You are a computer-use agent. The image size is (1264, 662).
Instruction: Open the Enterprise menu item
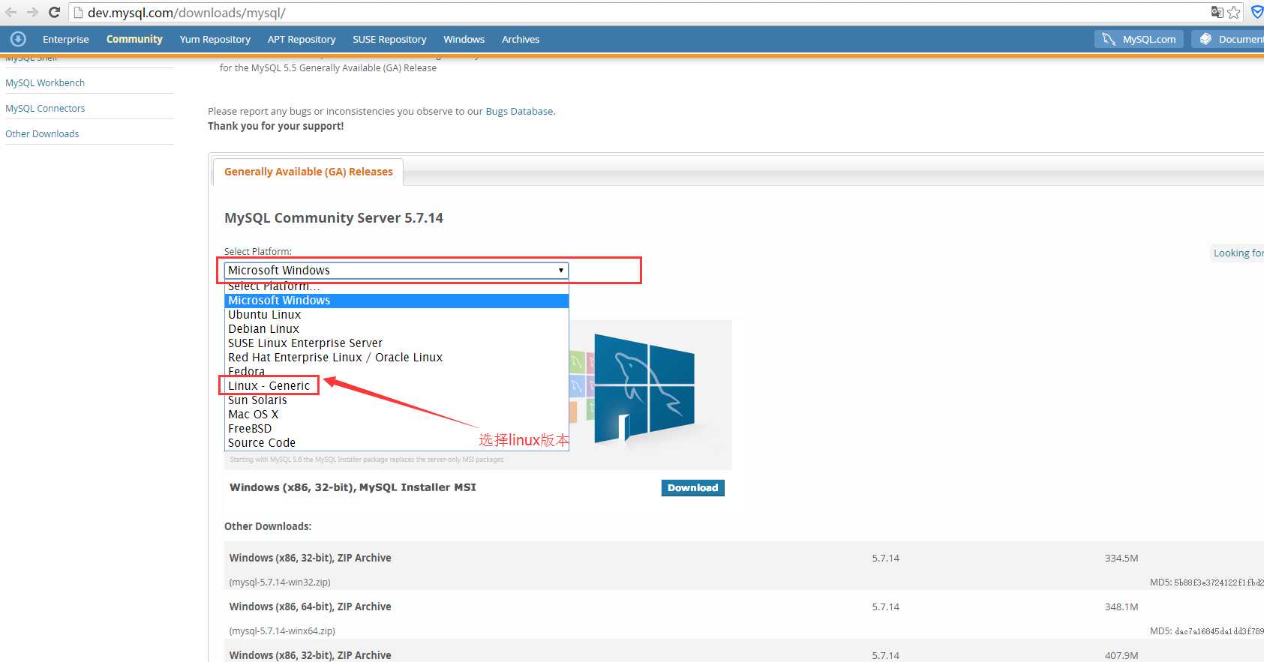coord(66,39)
